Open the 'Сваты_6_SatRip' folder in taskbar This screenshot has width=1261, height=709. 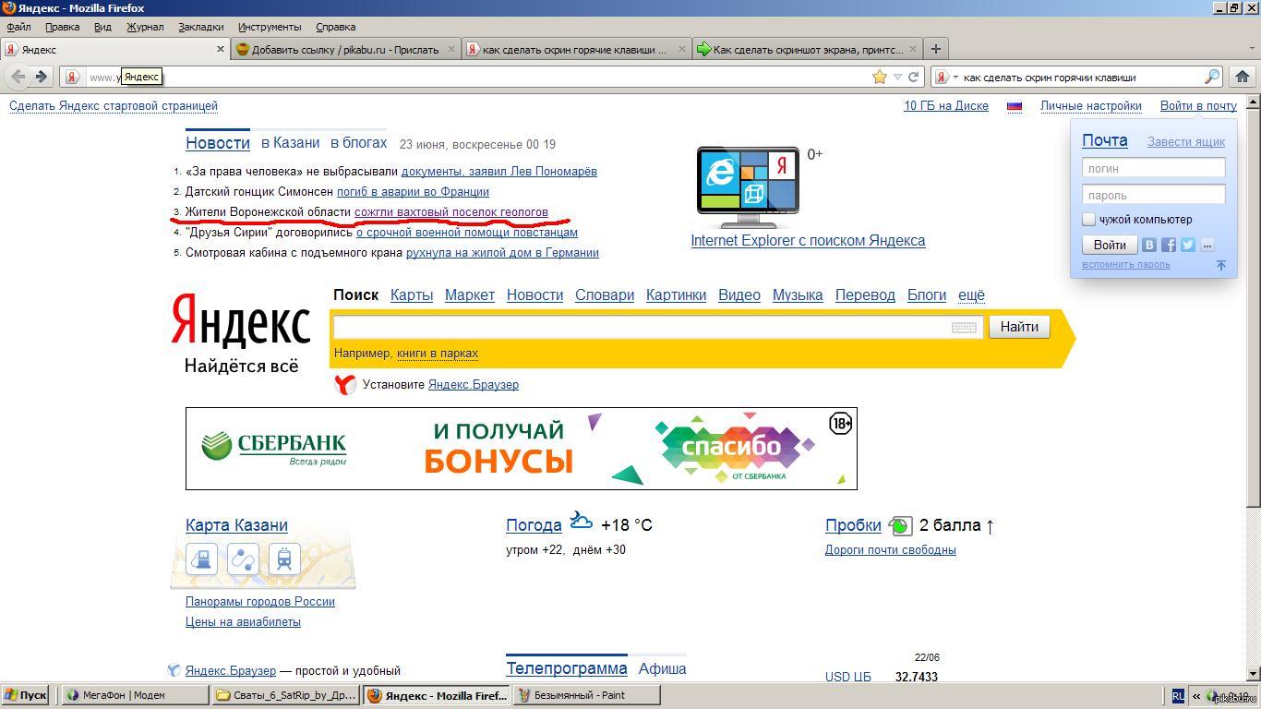pyautogui.click(x=285, y=695)
